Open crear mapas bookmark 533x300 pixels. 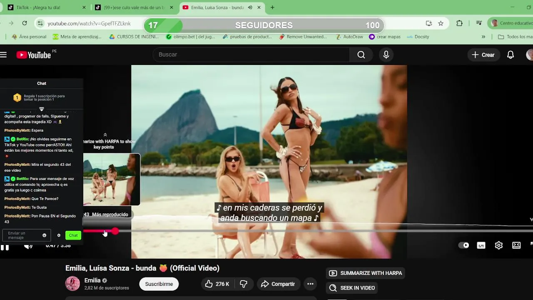coord(385,37)
